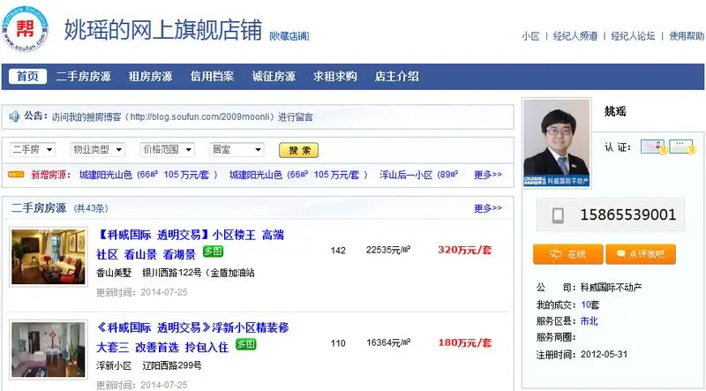The width and height of the screenshot is (706, 391).
Task: Click the 多图 badge on 香山美墅 listing
Action: click(213, 252)
